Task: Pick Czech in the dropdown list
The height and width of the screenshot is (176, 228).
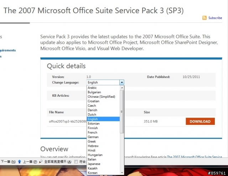Action: (x=92, y=106)
